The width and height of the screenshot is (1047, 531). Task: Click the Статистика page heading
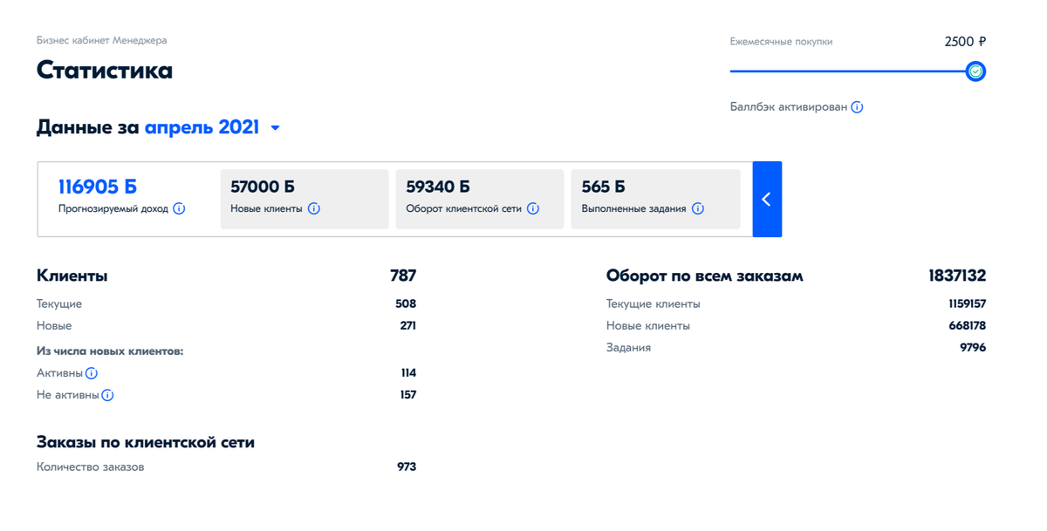[105, 70]
